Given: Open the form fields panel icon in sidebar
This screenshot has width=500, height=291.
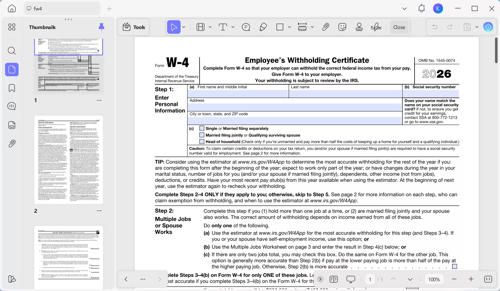Looking at the screenshot, I should coord(12,125).
